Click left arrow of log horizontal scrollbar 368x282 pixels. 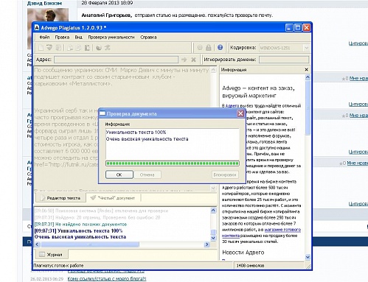[x=37, y=244]
